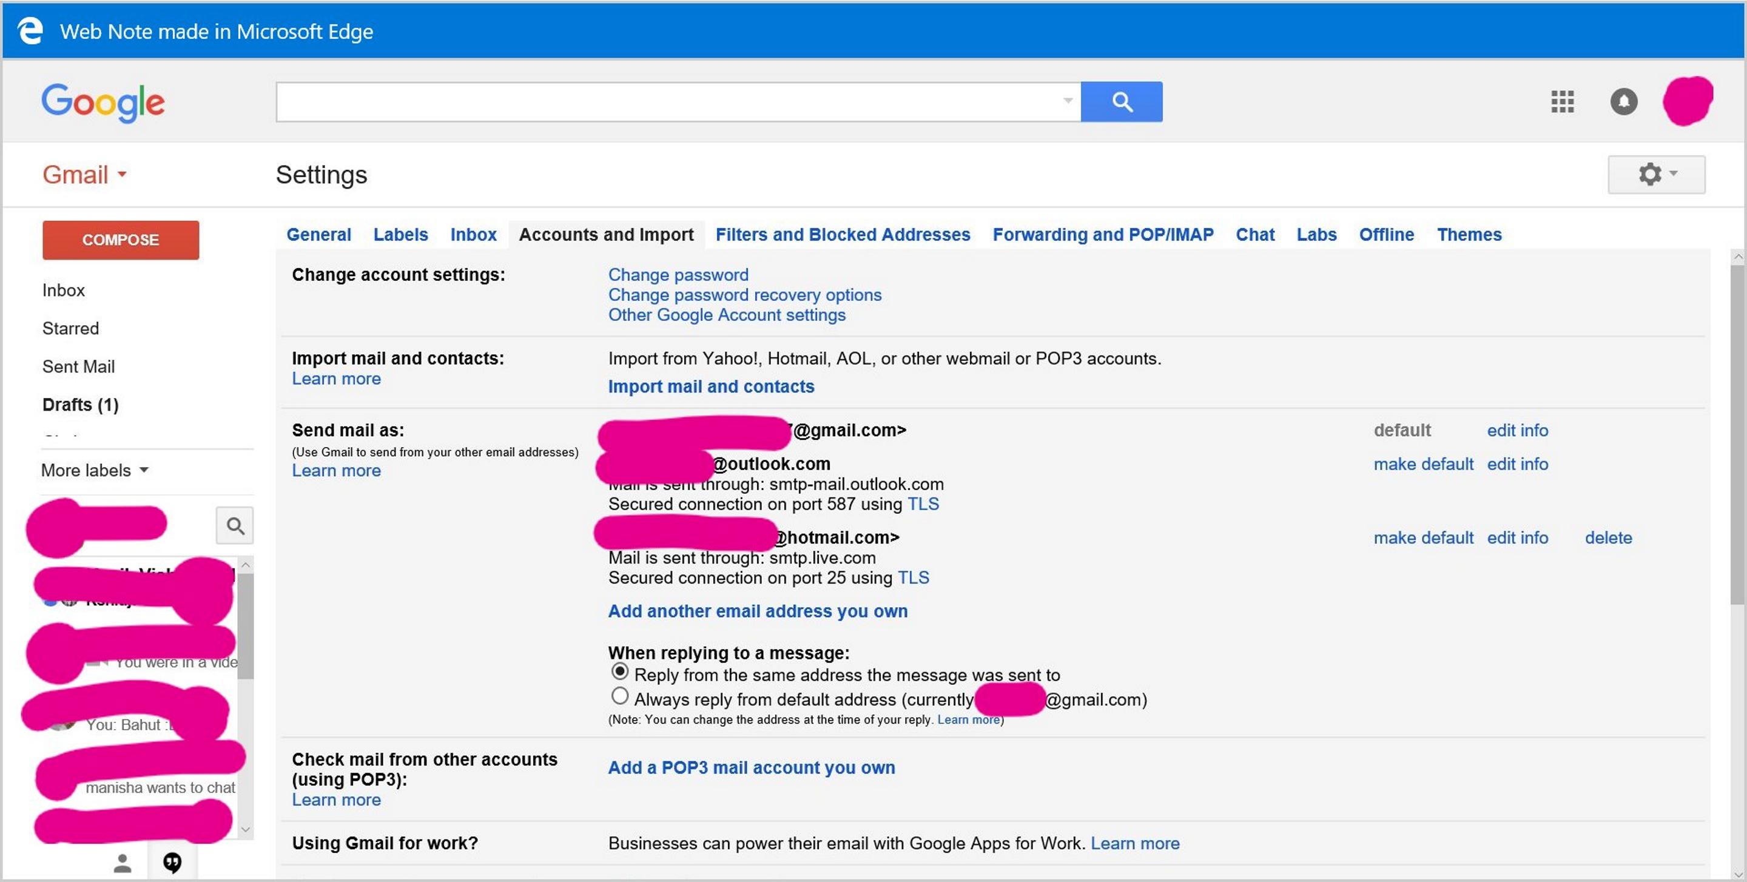This screenshot has height=882, width=1747.
Task: Select Reply from the same address option
Action: (x=619, y=672)
